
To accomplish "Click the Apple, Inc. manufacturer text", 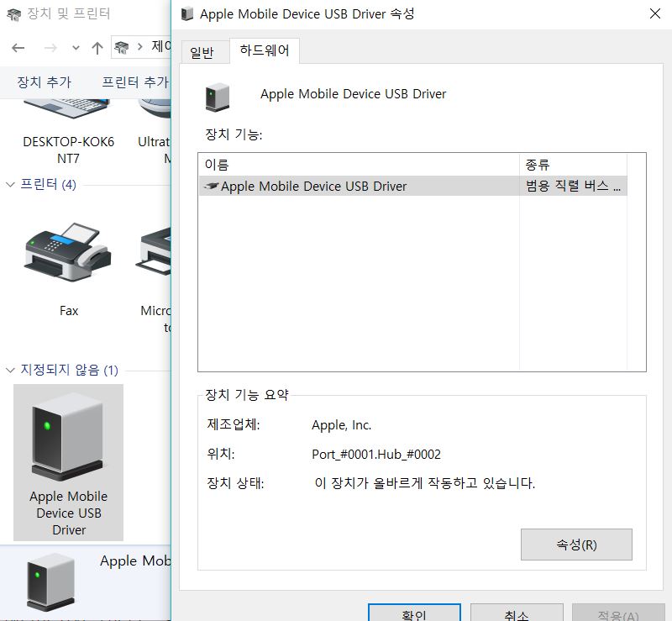I will click(342, 425).
